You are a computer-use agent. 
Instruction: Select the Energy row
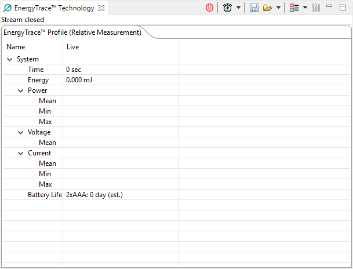[x=176, y=80]
